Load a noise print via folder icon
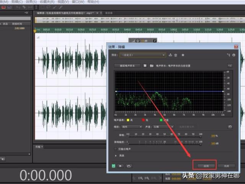This screenshot has height=184, width=245. click(152, 66)
